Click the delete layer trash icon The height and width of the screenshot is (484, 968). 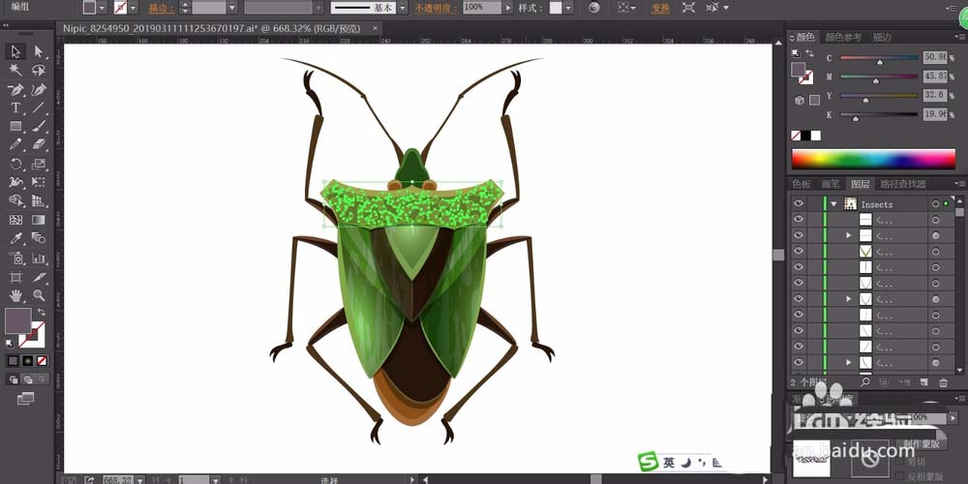tap(944, 382)
